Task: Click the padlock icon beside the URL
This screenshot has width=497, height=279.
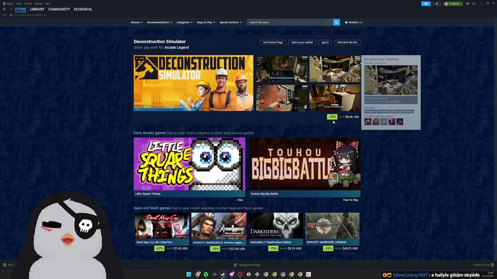Action: pyautogui.click(x=11, y=15)
